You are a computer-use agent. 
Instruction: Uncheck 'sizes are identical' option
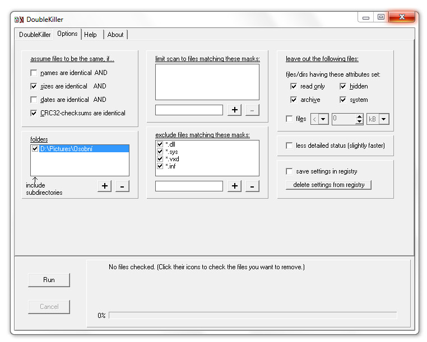pos(34,86)
